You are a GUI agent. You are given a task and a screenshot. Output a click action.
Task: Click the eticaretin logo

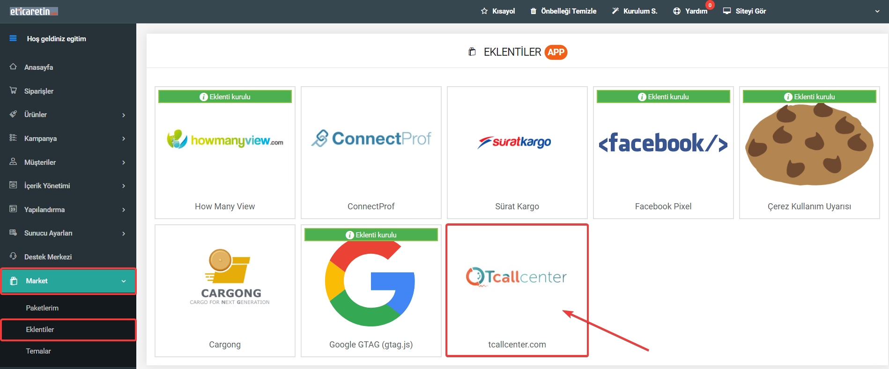click(x=34, y=11)
